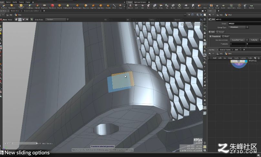Select the Revolve shelf tool
The height and width of the screenshot is (157, 261).
click(130, 6)
